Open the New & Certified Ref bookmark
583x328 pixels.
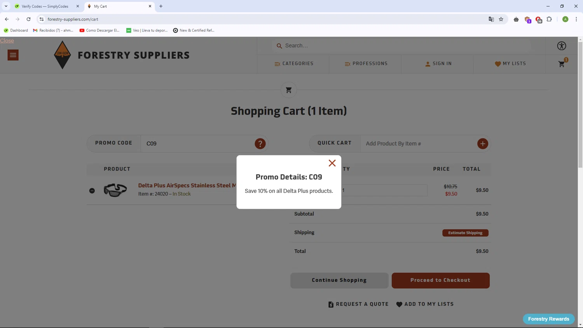click(x=194, y=30)
